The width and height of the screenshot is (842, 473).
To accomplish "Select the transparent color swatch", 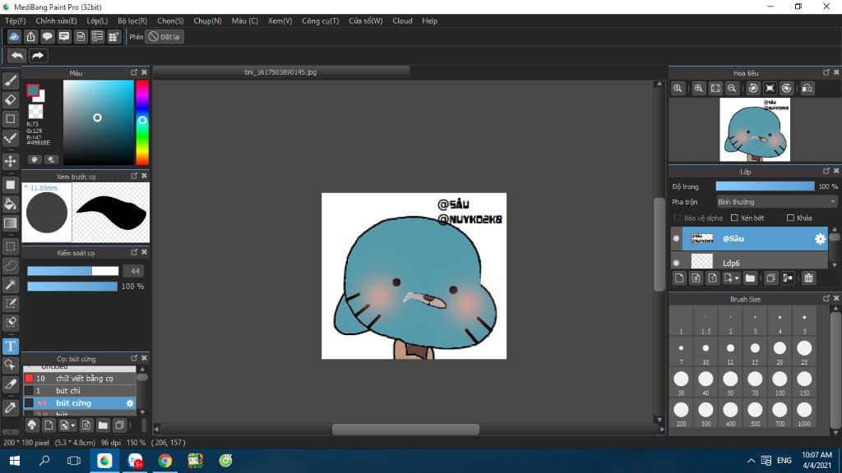I will click(35, 112).
